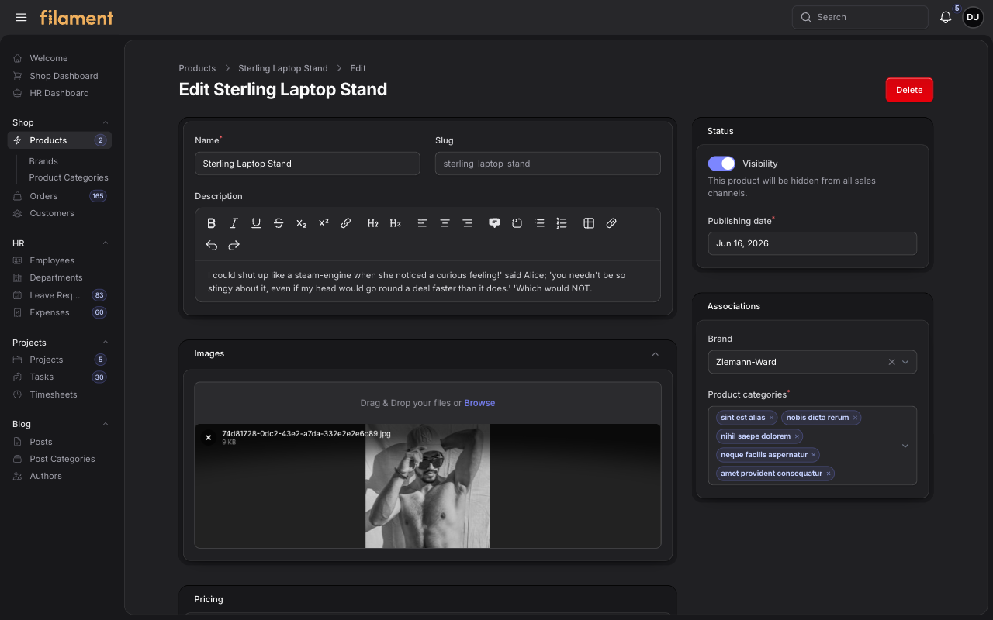Insert a bulleted list
The width and height of the screenshot is (993, 620).
[539, 223]
